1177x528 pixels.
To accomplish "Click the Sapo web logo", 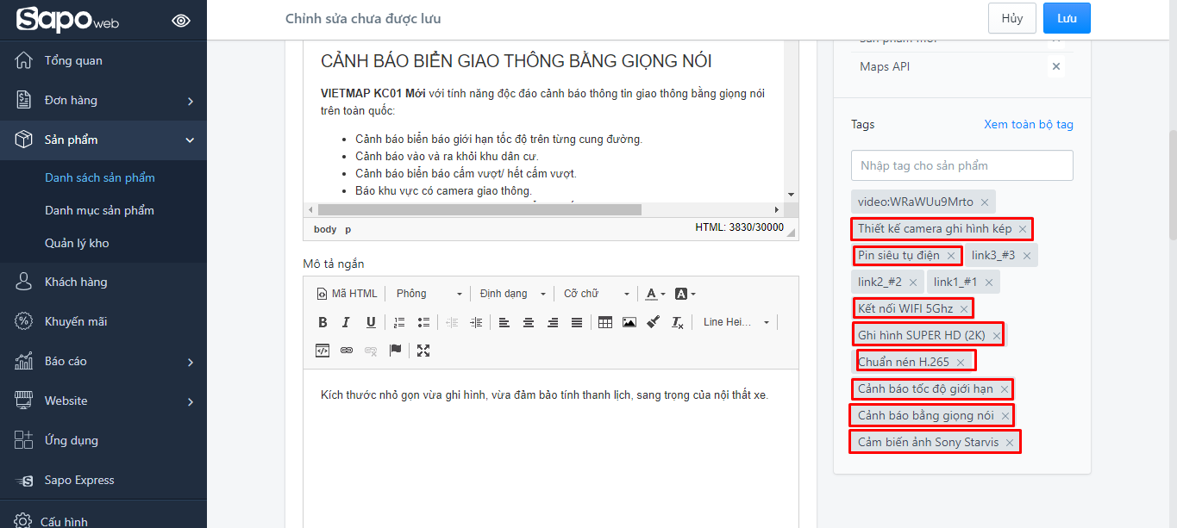I will (x=66, y=20).
